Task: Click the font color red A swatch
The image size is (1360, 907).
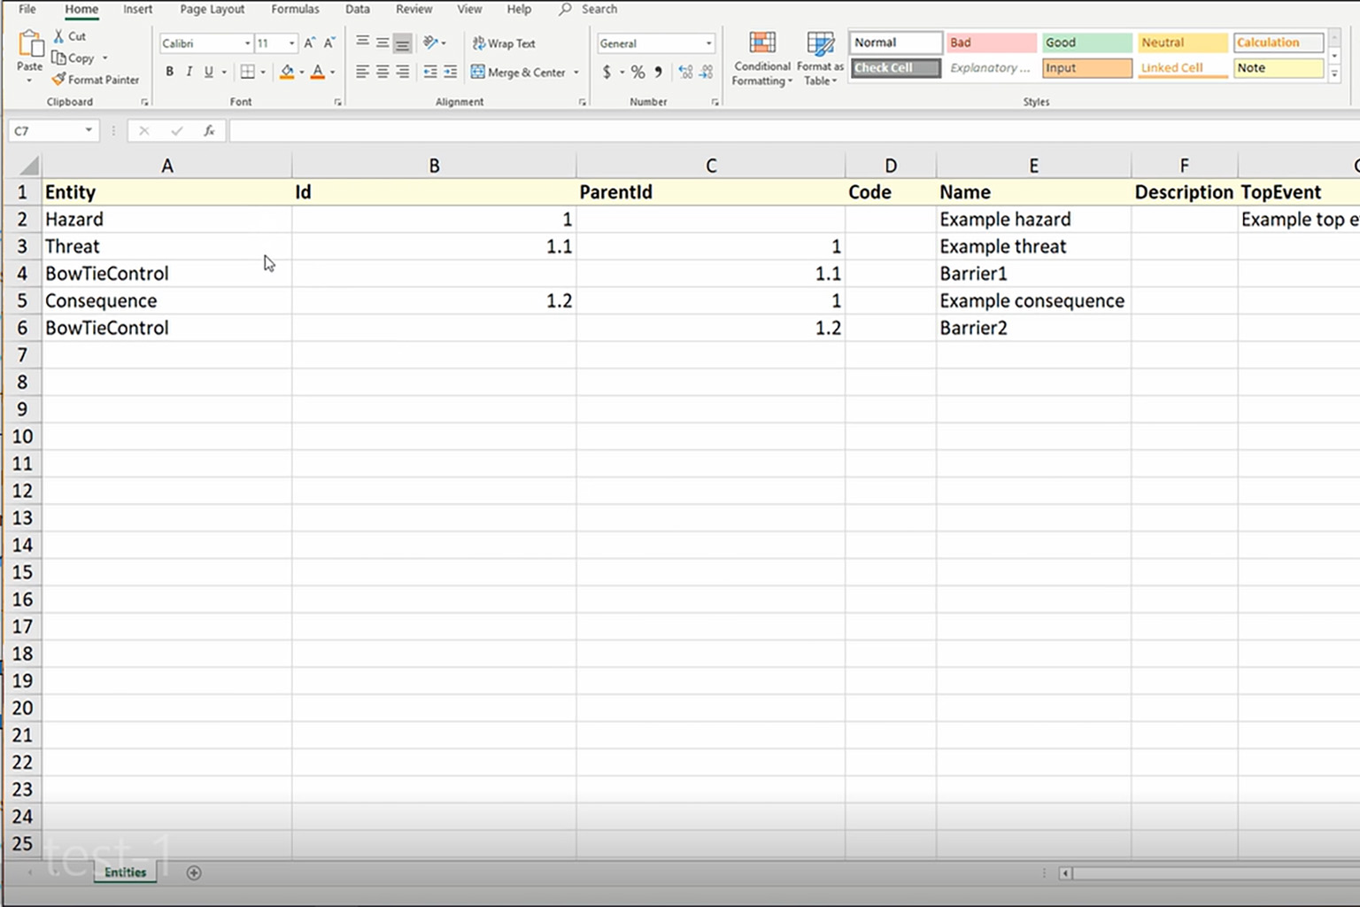Action: [x=317, y=72]
